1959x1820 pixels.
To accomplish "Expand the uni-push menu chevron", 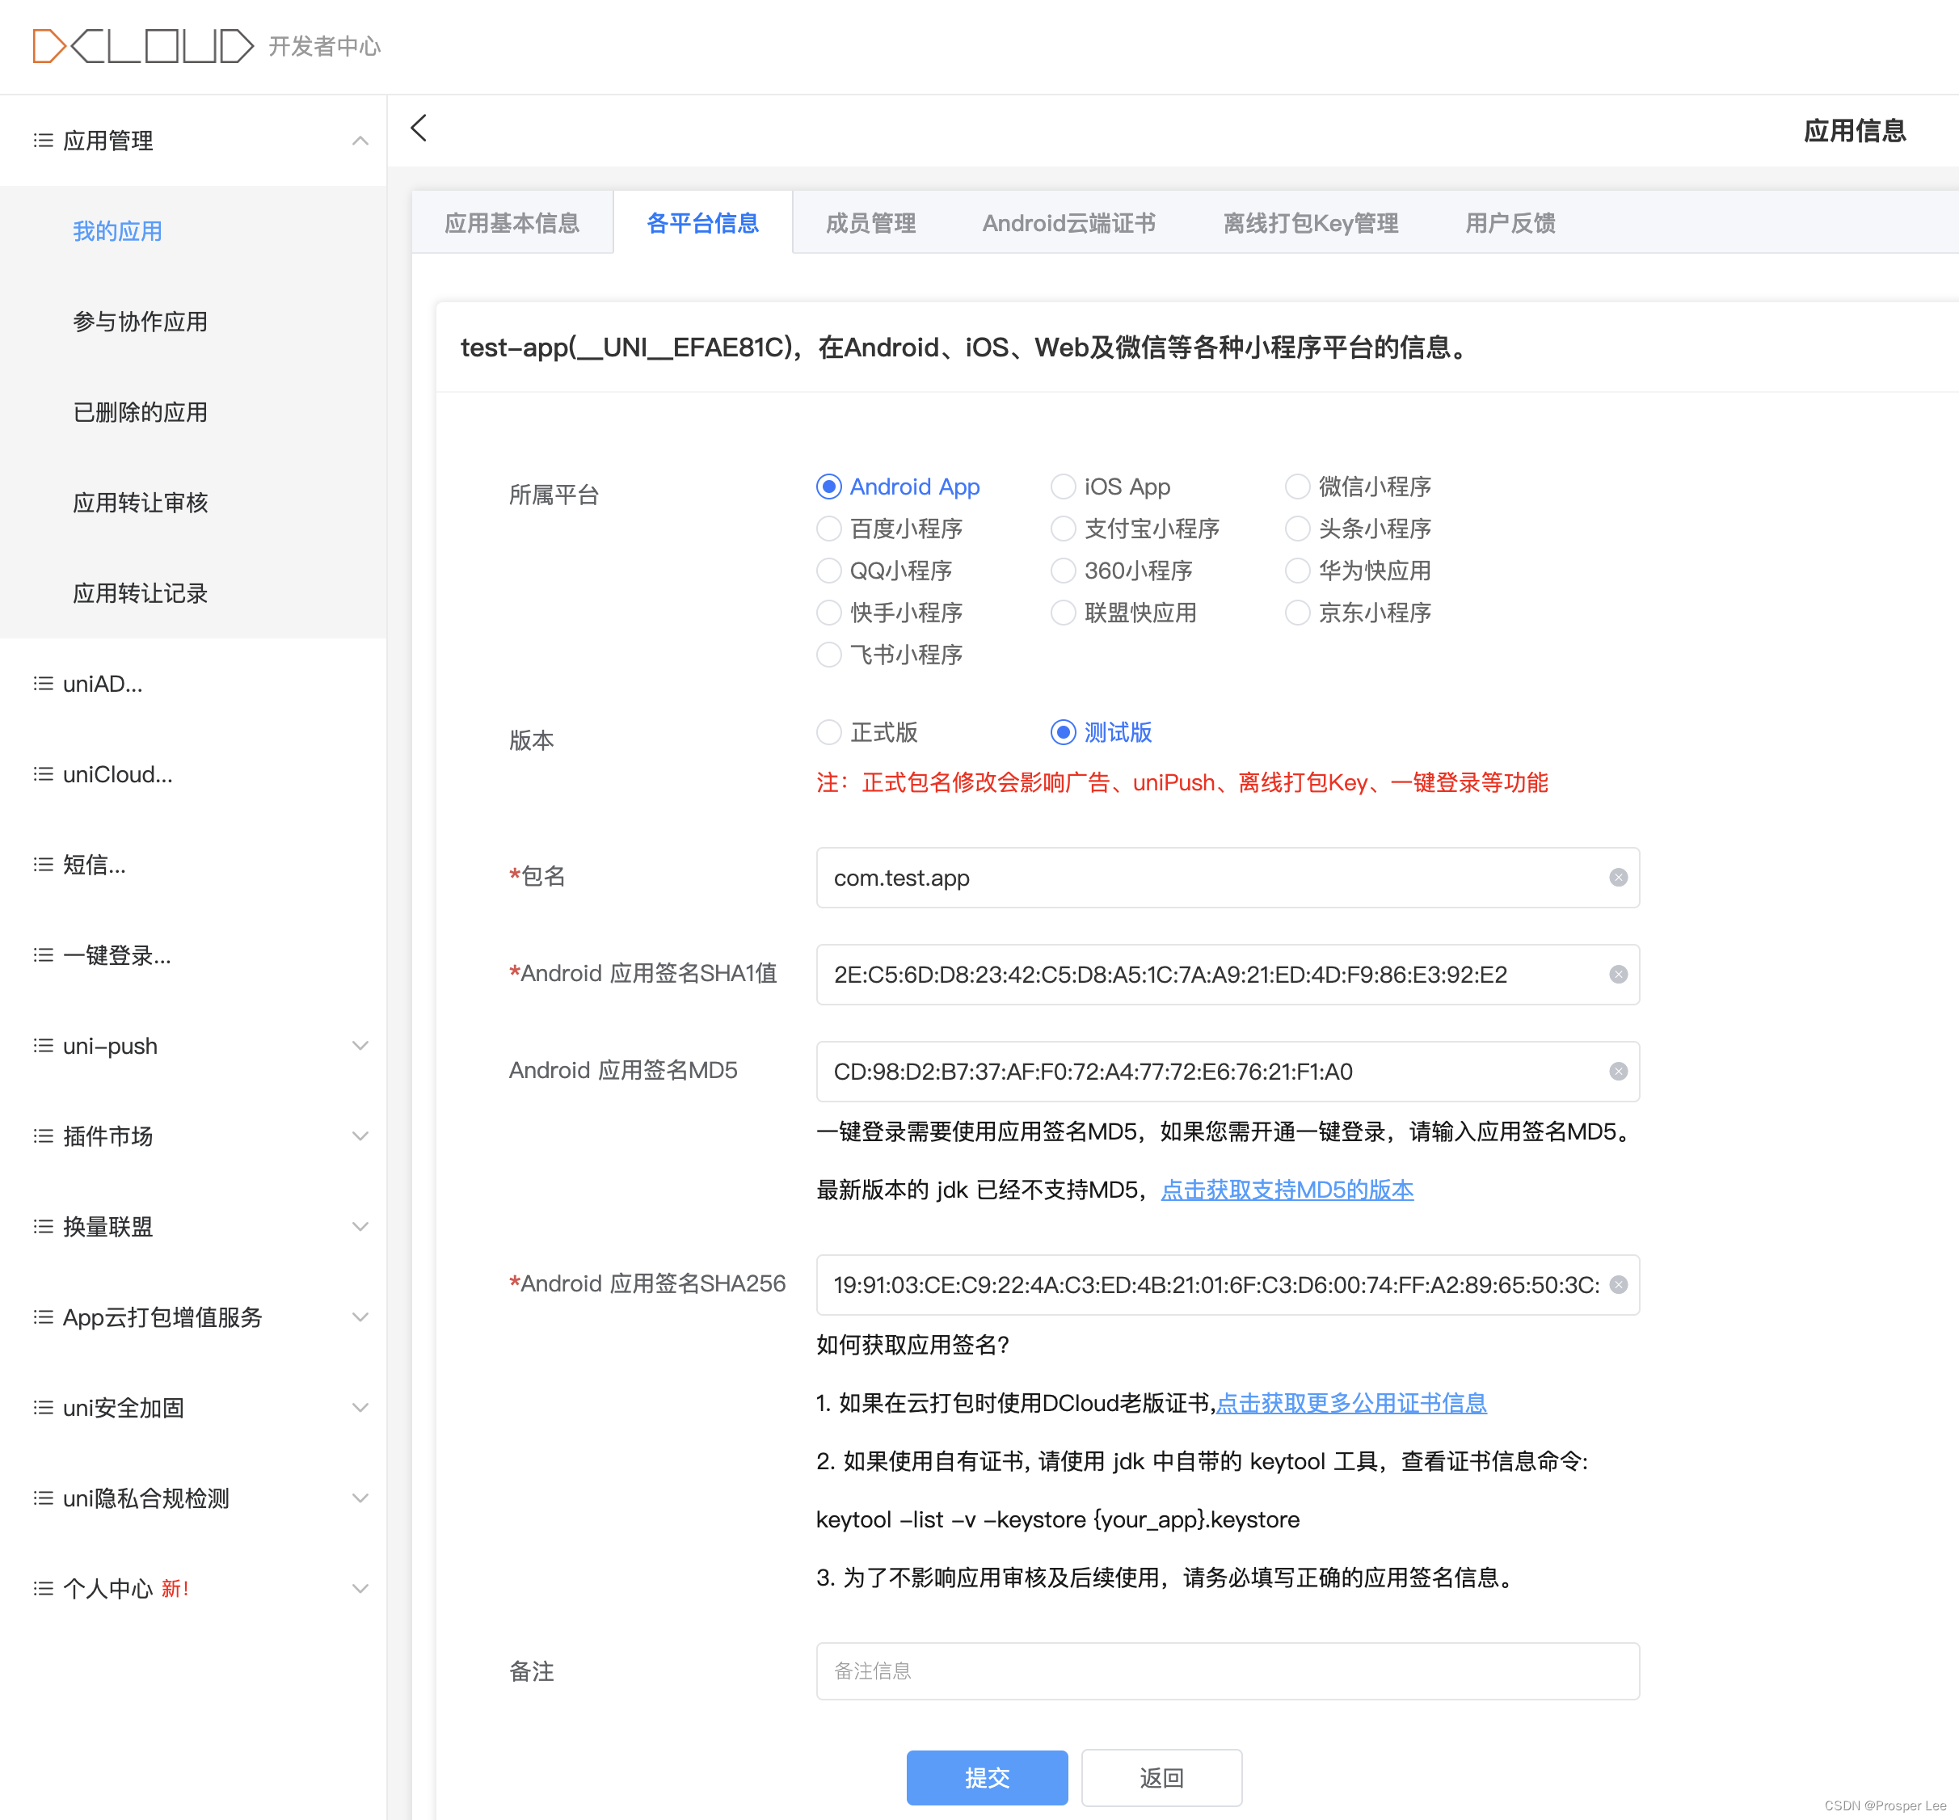I will point(360,1046).
